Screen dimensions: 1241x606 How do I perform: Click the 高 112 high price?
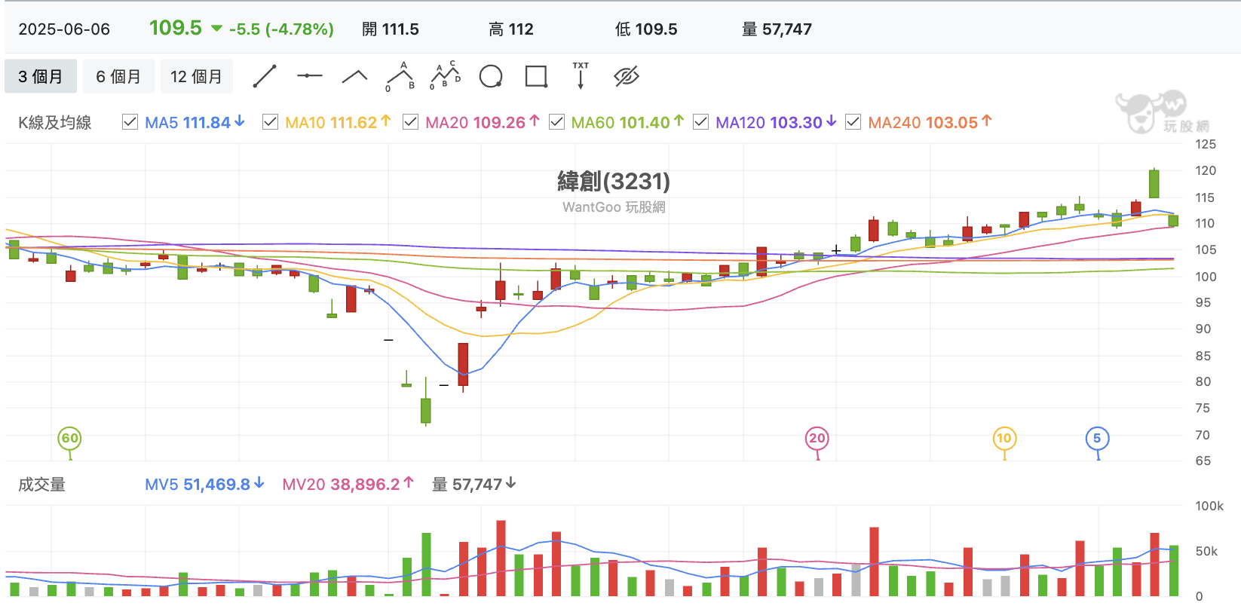511,29
